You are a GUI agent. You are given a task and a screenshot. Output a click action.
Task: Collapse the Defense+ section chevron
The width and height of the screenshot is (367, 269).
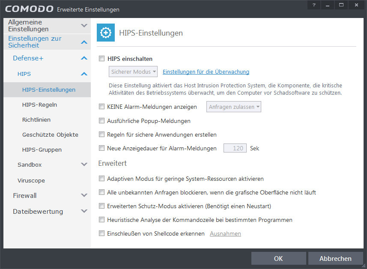click(x=84, y=58)
